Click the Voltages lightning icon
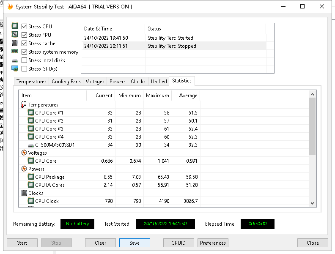This screenshot has height=254, width=335. [x=24, y=153]
